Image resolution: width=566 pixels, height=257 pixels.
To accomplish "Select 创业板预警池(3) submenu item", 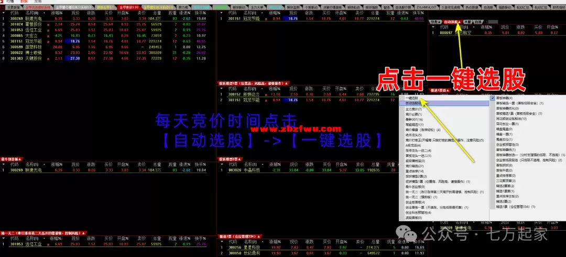I will tap(506, 145).
